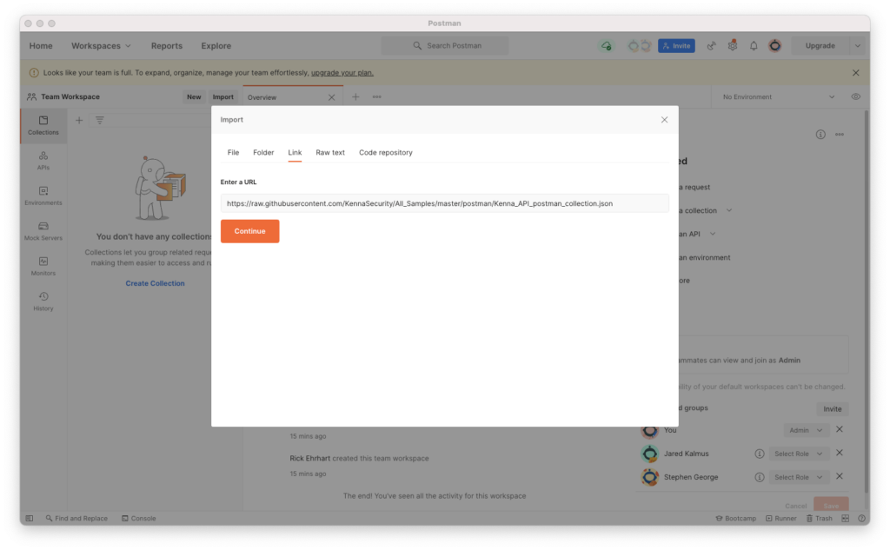Open the Environments sidebar panel
This screenshot has height=550, width=890.
point(43,195)
